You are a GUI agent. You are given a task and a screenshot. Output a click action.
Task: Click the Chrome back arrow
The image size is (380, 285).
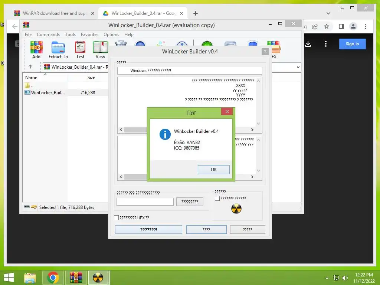(x=14, y=26)
